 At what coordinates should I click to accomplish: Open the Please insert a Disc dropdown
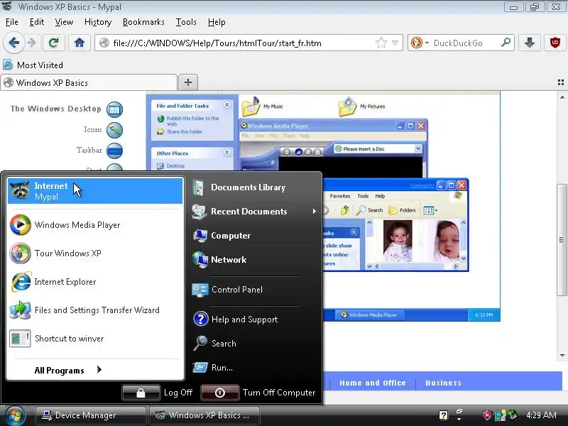417,148
